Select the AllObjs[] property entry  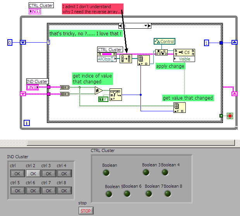pyautogui.click(x=107, y=59)
